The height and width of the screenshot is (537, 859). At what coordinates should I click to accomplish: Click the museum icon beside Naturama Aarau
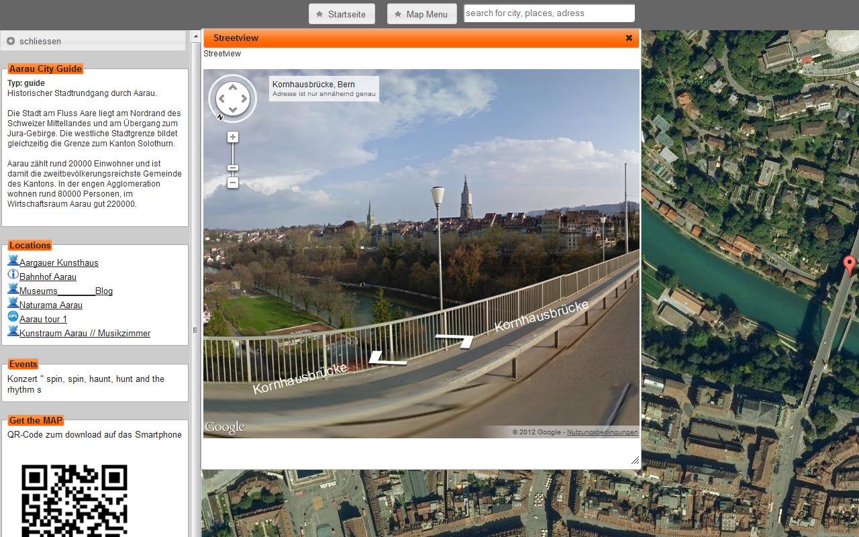[x=13, y=303]
